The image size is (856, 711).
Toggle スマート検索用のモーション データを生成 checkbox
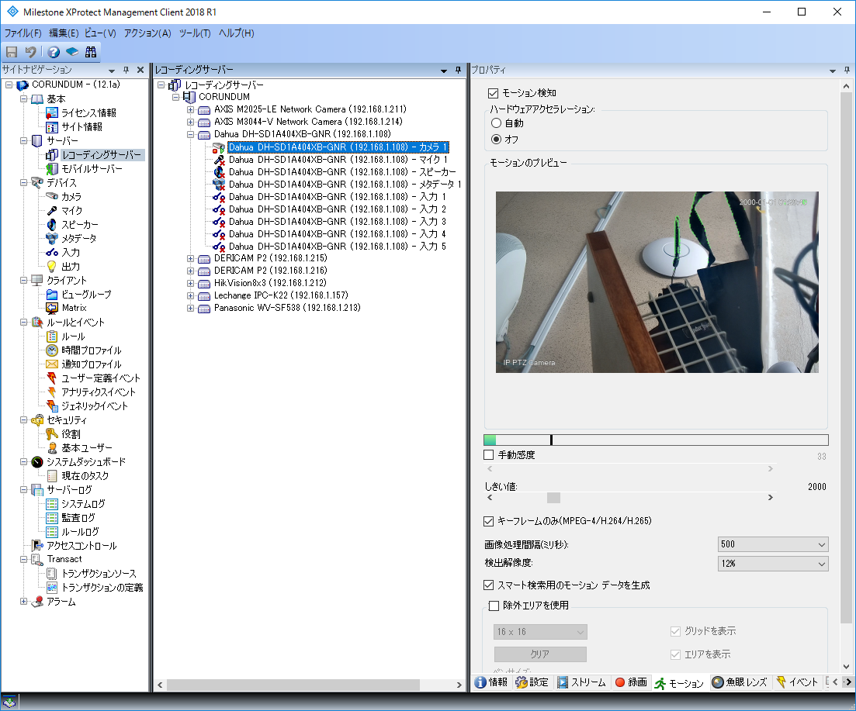click(x=489, y=585)
